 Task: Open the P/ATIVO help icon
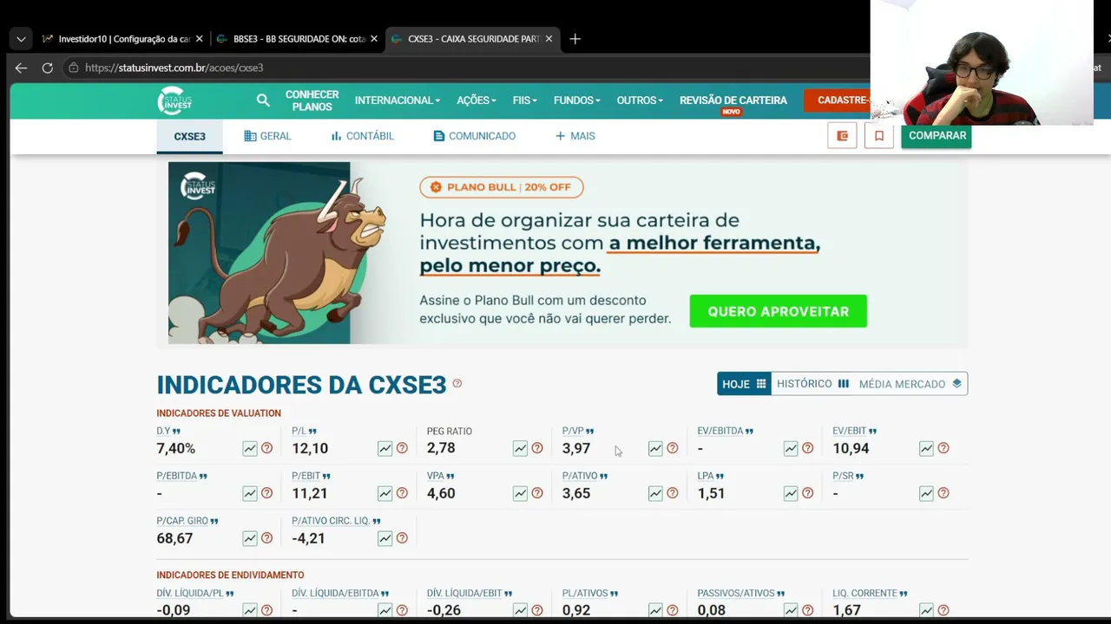[x=672, y=493]
